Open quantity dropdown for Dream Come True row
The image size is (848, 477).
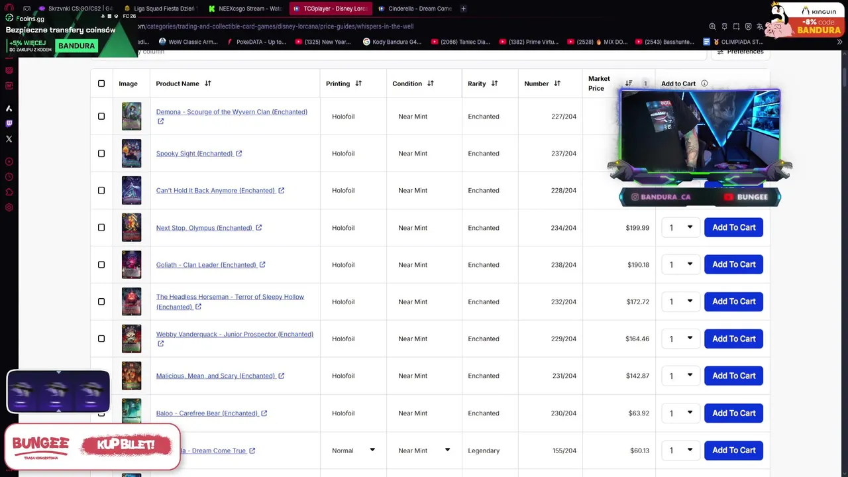tap(680, 450)
